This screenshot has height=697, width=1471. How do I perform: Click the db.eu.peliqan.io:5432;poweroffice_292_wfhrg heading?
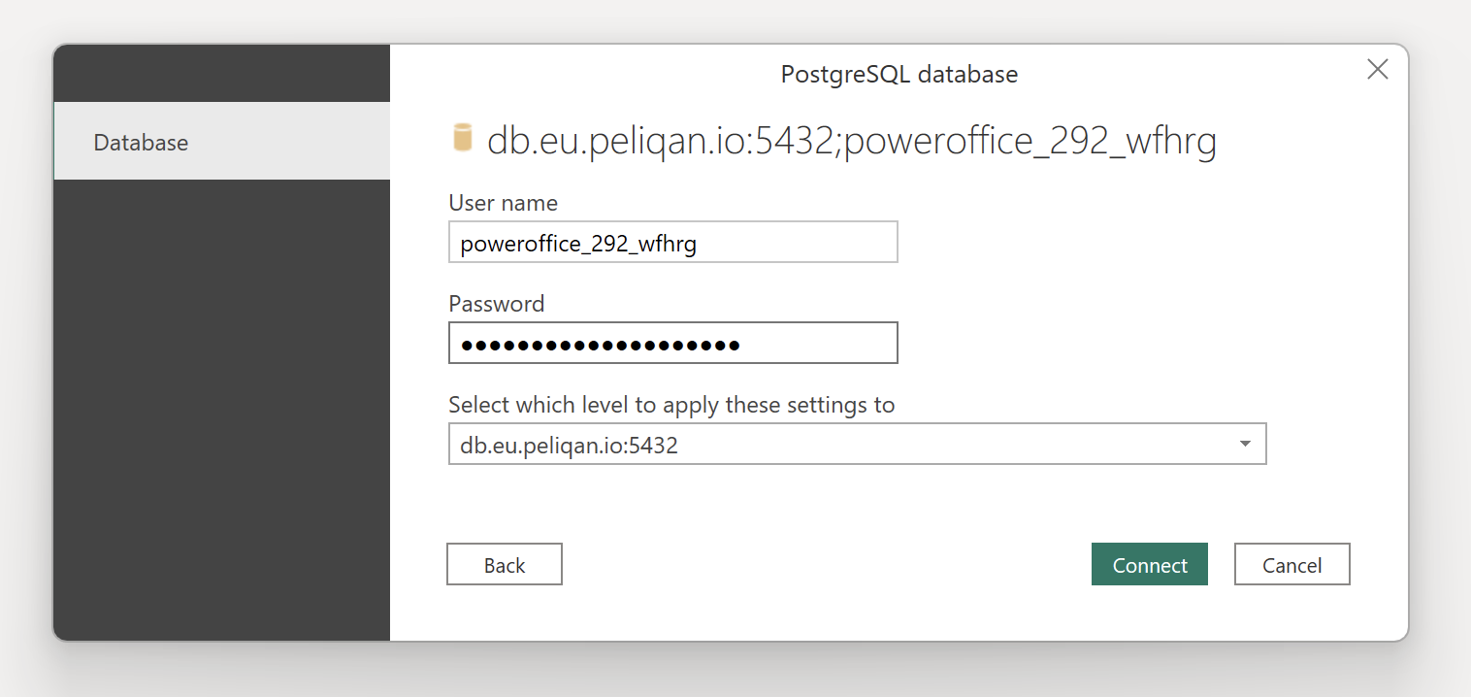pyautogui.click(x=851, y=141)
